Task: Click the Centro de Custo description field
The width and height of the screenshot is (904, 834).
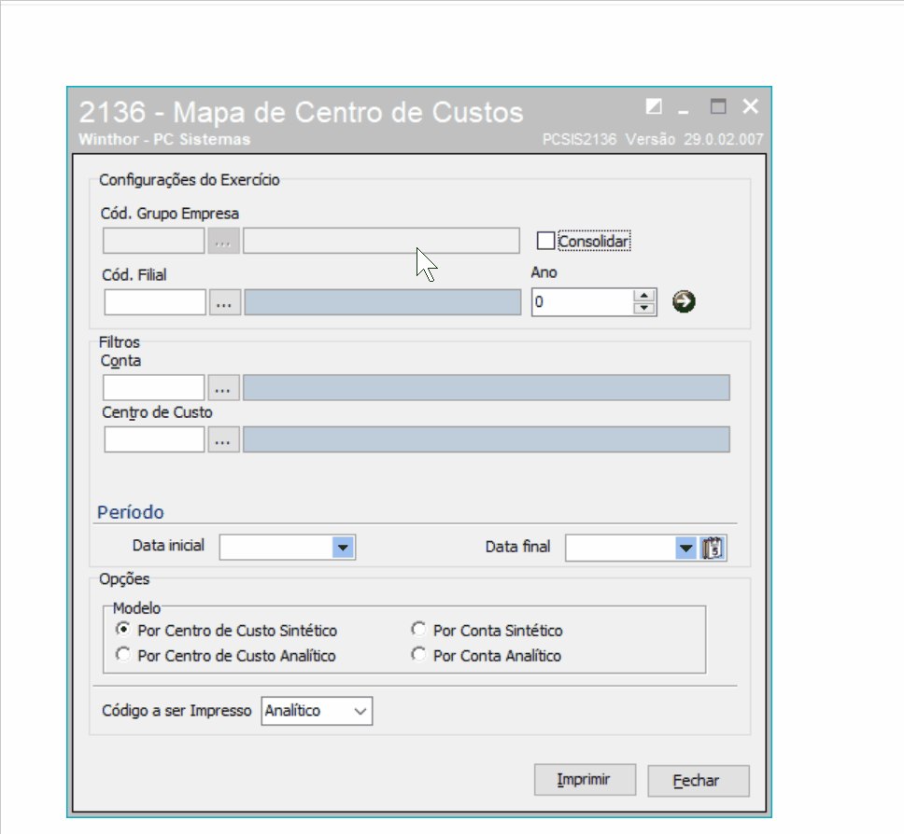Action: (x=486, y=439)
